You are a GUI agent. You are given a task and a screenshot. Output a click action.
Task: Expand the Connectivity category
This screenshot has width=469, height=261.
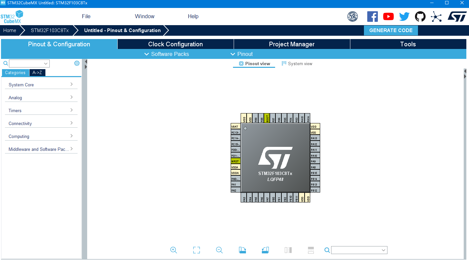click(x=41, y=123)
